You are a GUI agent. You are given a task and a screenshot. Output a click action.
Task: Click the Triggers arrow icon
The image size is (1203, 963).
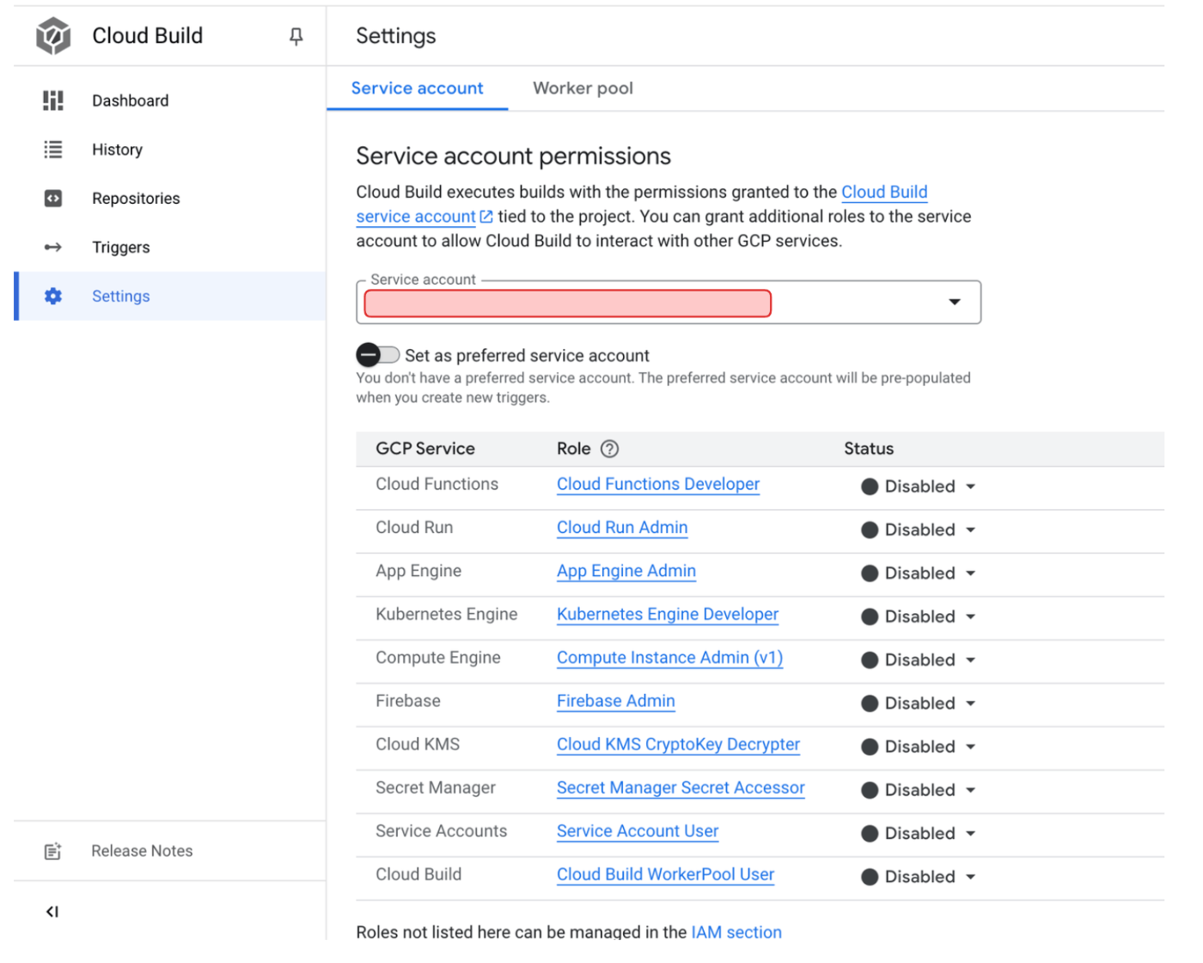click(53, 248)
